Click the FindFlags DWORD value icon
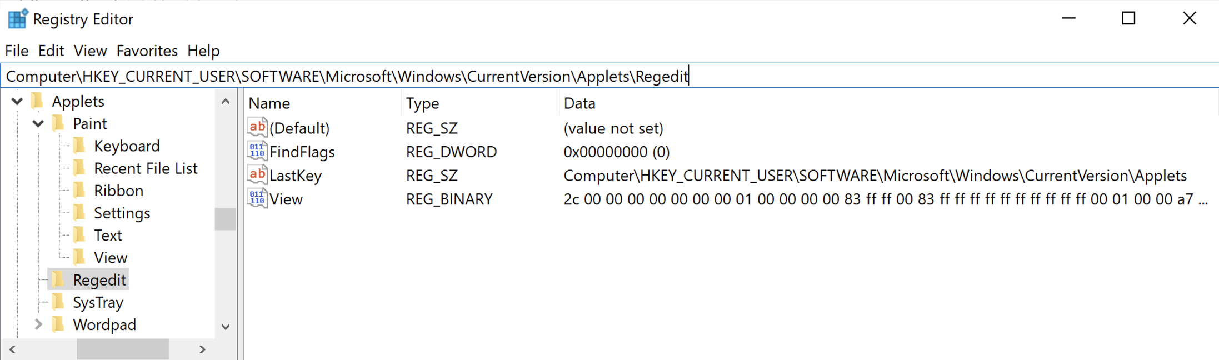 pyautogui.click(x=257, y=152)
